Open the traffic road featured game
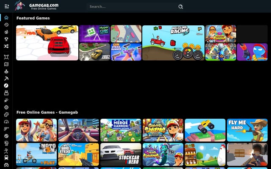This screenshot has height=169, width=271. [x=126, y=34]
